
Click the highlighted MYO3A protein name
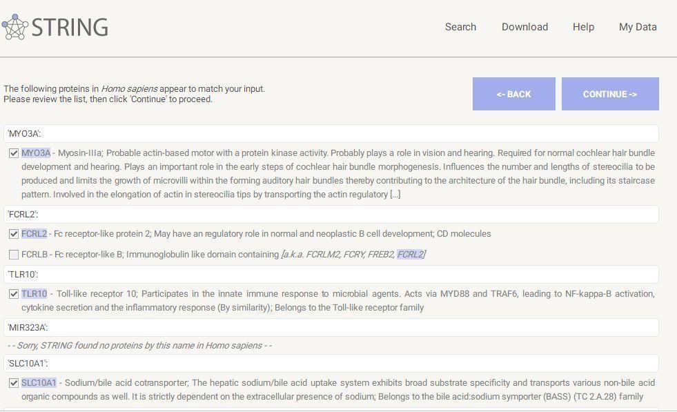tap(36, 153)
